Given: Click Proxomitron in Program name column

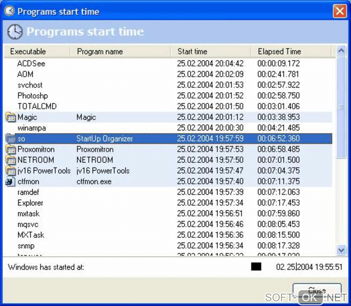Looking at the screenshot, I should [x=95, y=150].
